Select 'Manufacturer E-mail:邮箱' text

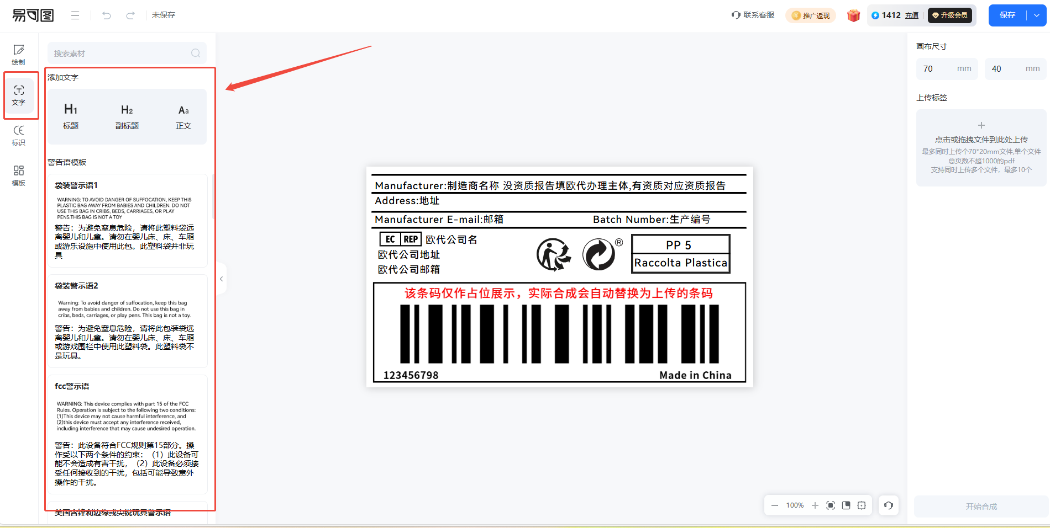439,219
